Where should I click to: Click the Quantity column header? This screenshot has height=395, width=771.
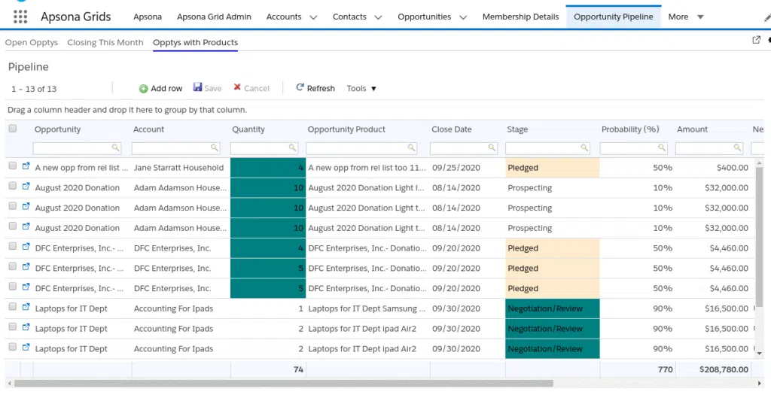click(248, 129)
